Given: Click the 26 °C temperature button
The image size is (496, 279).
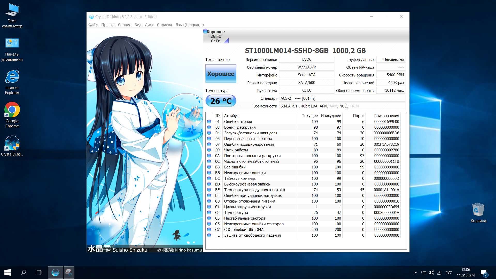Looking at the screenshot, I should [x=221, y=101].
